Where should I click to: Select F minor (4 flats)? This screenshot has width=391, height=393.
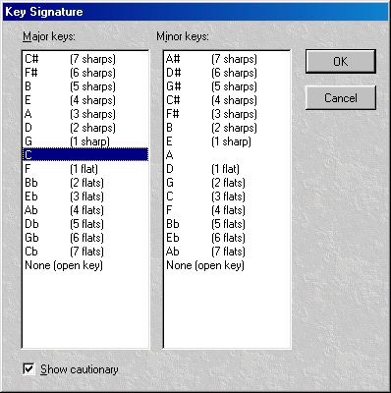pyautogui.click(x=227, y=210)
